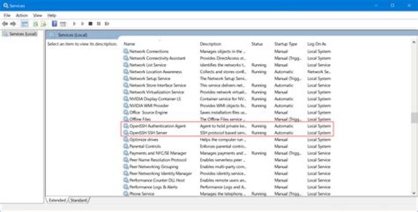Click Running status of OpenSSH SSH Server
418x212 pixels.
[x=259, y=133]
